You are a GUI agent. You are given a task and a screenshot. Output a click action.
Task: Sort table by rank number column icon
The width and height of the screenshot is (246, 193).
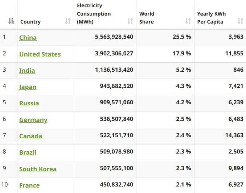pyautogui.click(x=11, y=21)
